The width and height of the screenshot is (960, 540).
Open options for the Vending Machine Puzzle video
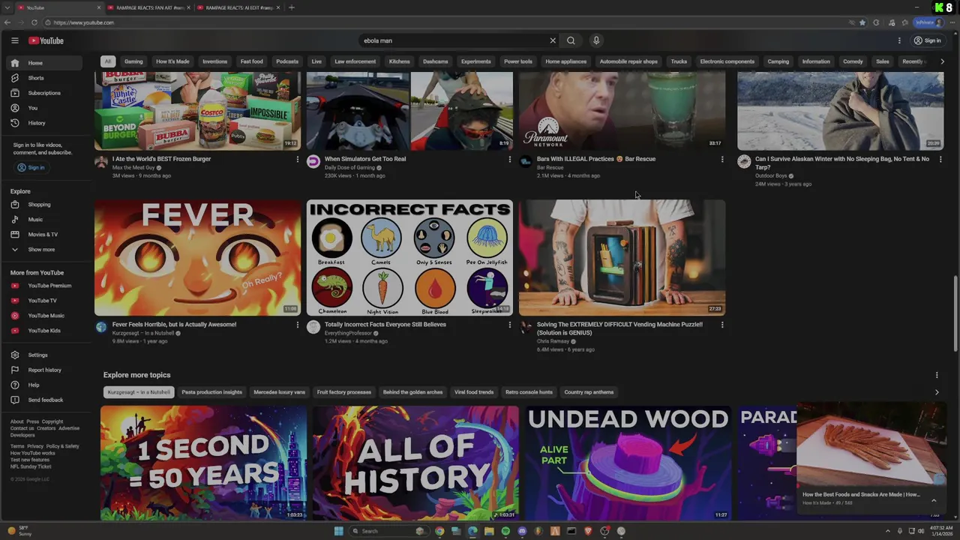(722, 325)
